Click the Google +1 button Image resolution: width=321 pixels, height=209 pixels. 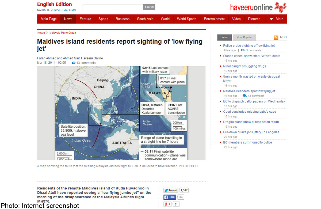tap(167, 204)
